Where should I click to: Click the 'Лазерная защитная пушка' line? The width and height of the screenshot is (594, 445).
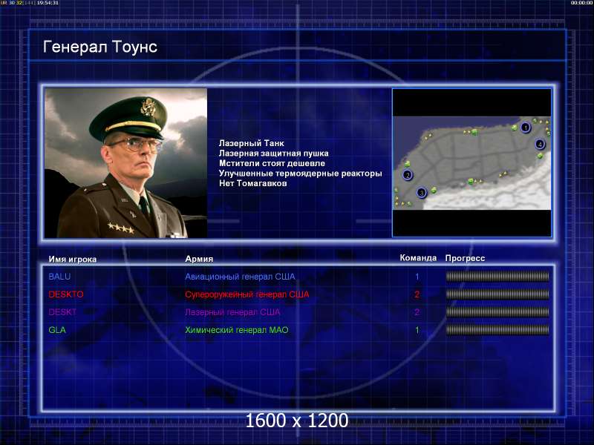click(273, 154)
